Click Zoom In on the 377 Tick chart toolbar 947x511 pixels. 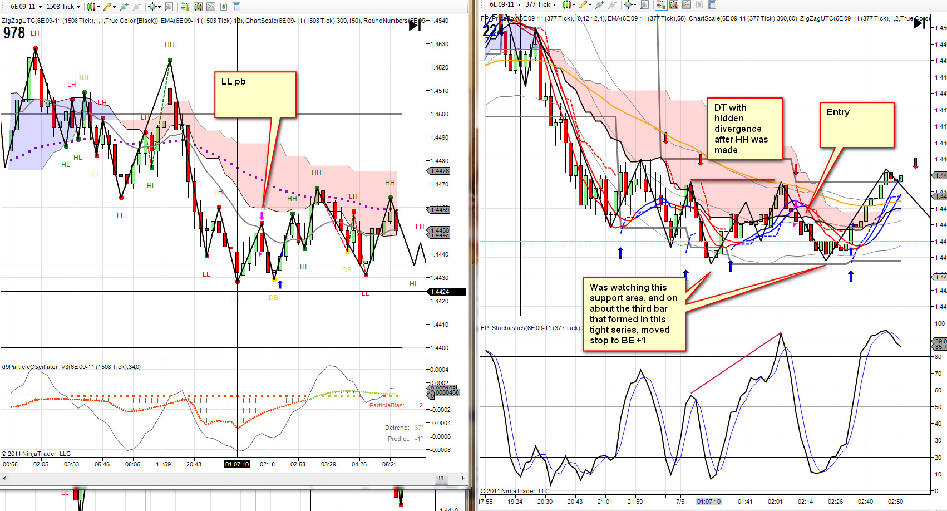click(599, 4)
